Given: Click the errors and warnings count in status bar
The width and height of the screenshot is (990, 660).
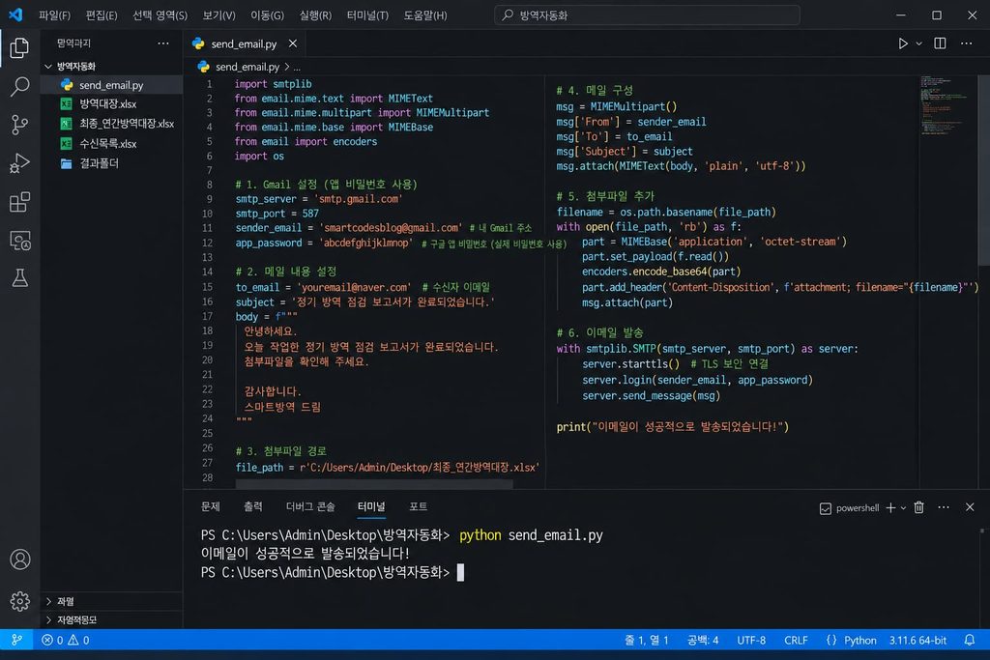Looking at the screenshot, I should click(x=66, y=641).
